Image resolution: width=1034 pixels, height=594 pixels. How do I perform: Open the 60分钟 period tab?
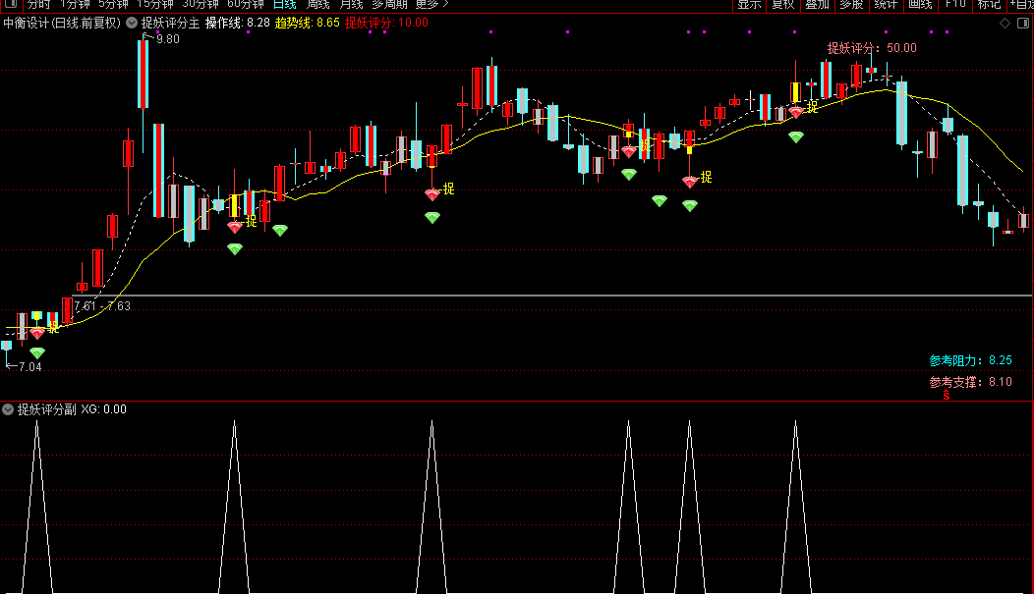(x=246, y=4)
